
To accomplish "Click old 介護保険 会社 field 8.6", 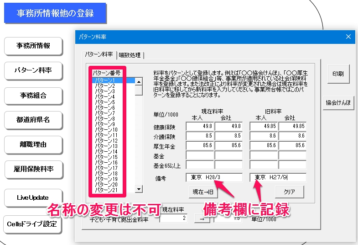I will pyautogui.click(x=292, y=136).
